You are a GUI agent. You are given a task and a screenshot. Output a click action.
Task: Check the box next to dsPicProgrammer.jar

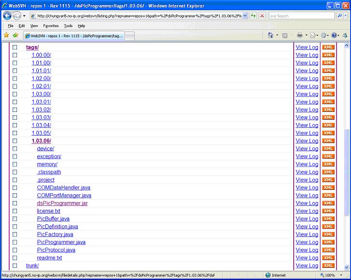(15, 203)
